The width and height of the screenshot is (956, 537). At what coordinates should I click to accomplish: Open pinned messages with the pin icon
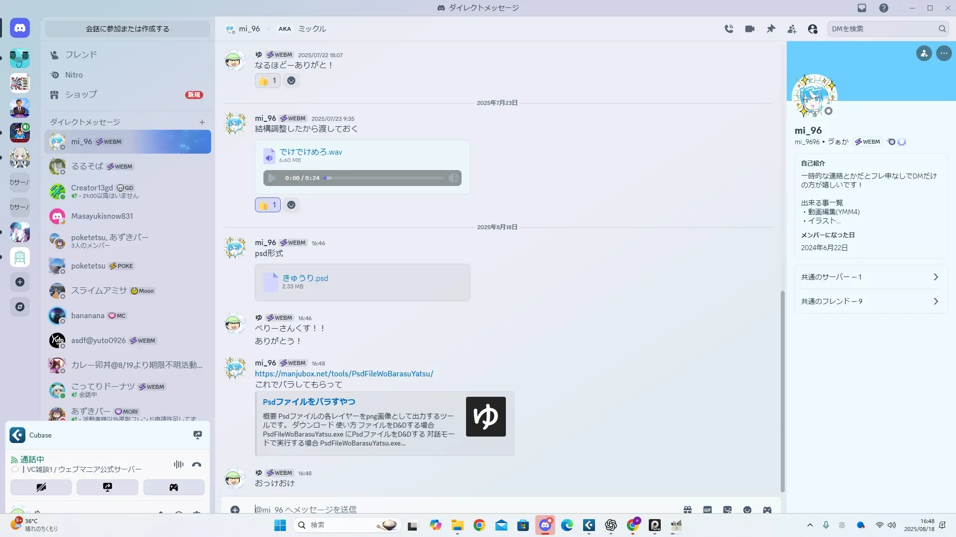click(771, 29)
